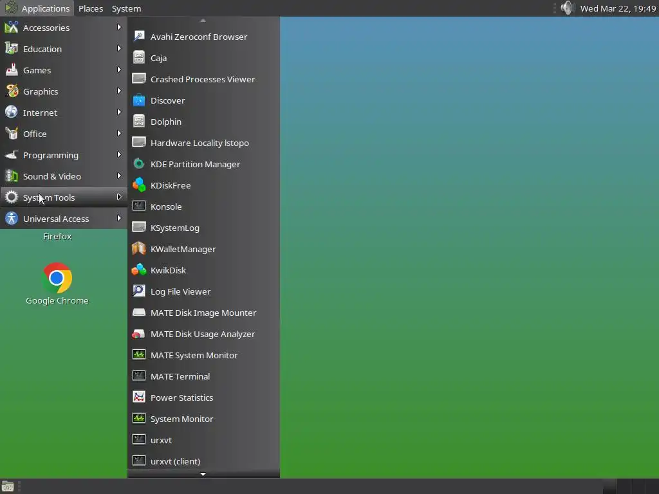Open the Crashed Processes Viewer icon
The height and width of the screenshot is (494, 659).
tap(139, 79)
